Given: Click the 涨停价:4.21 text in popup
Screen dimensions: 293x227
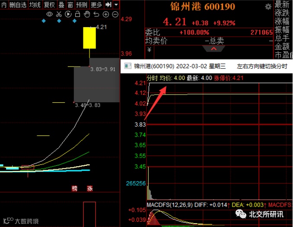Looking at the screenshot, I should 229,78.
